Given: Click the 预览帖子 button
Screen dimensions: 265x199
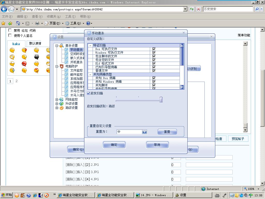Looking at the screenshot, I should coord(238,139).
